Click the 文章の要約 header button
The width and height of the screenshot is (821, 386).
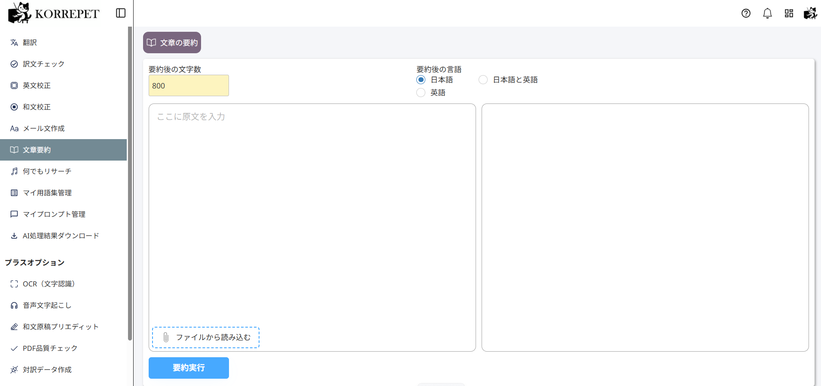coord(172,43)
